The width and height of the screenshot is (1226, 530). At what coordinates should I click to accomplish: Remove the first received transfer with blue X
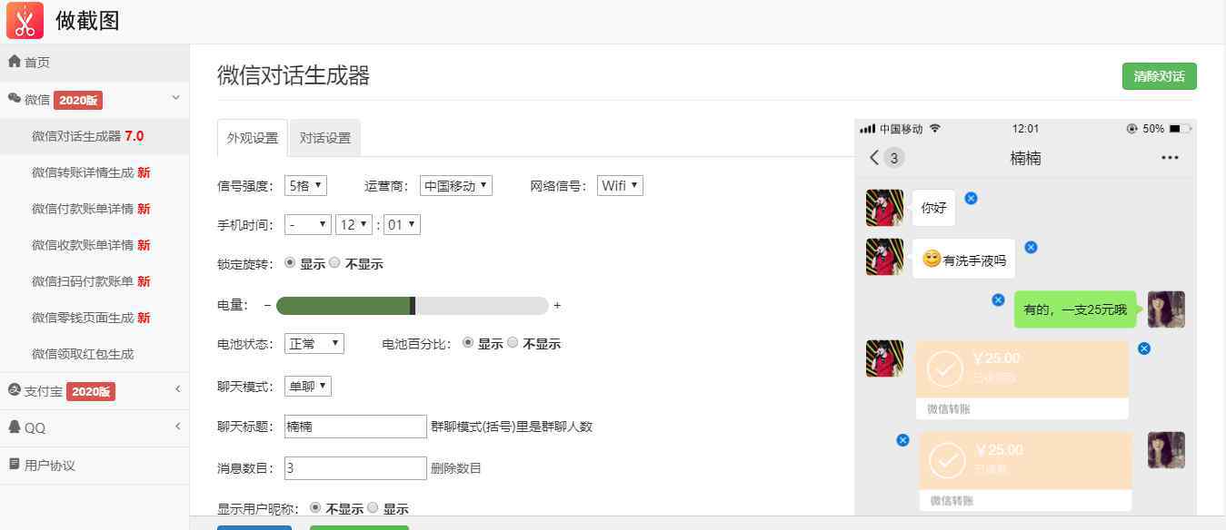[1144, 348]
